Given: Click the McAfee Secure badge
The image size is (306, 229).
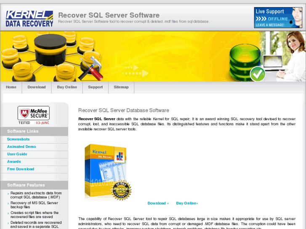Looking at the screenshot, I should pyautogui.click(x=34, y=115).
